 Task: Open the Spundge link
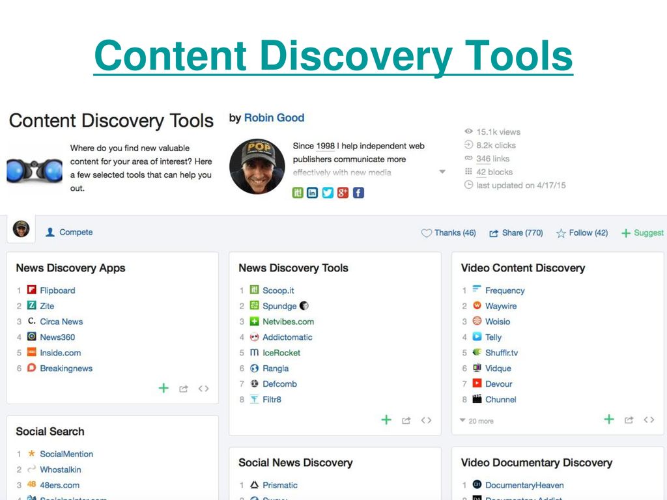pyautogui.click(x=279, y=306)
